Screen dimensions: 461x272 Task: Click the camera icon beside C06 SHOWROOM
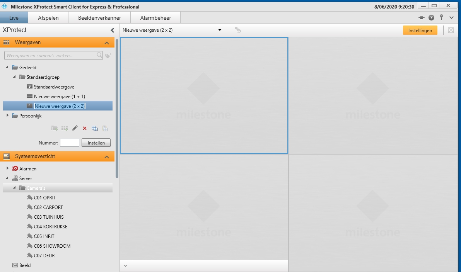(30, 246)
